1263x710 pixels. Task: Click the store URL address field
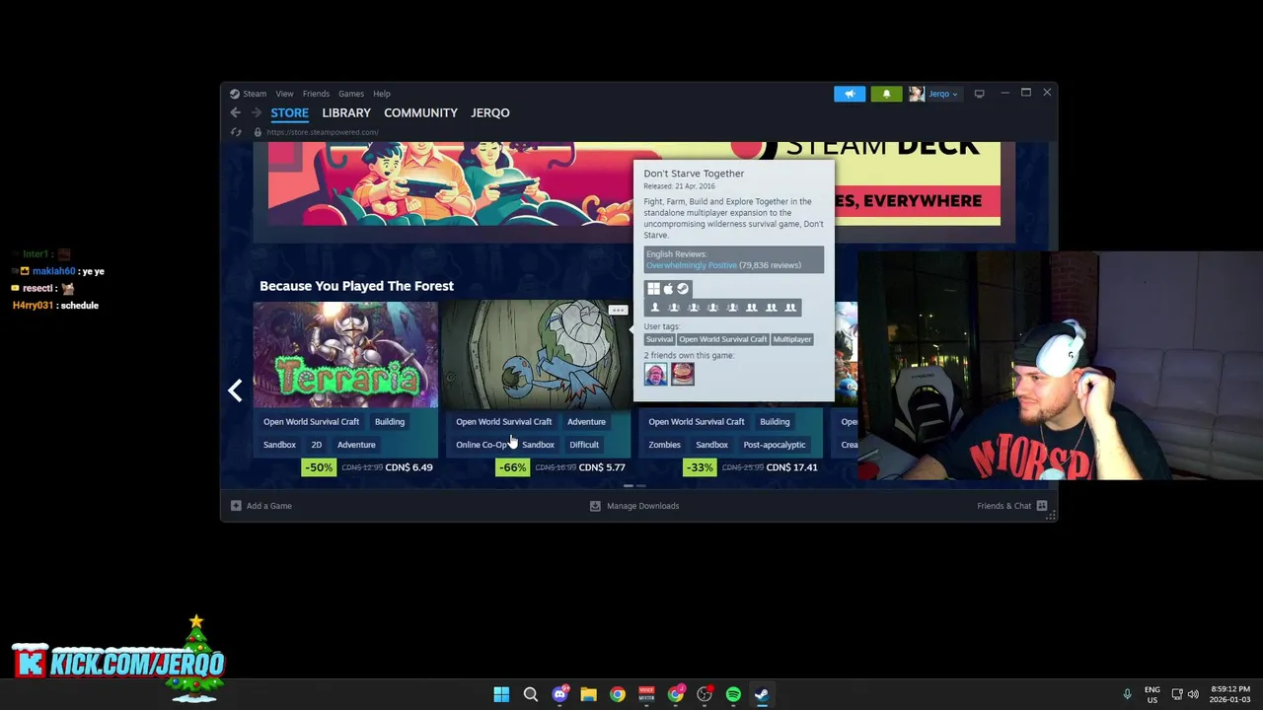coord(323,132)
